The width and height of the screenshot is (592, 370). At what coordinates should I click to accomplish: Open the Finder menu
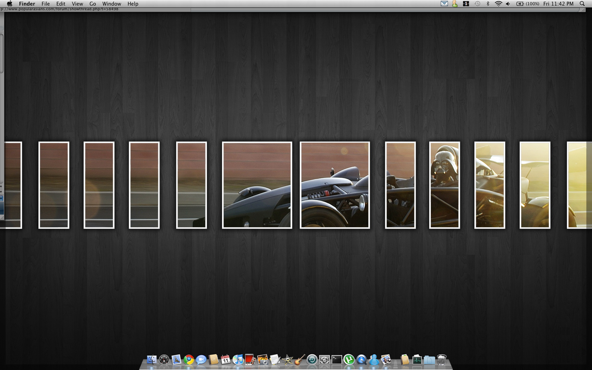27,4
